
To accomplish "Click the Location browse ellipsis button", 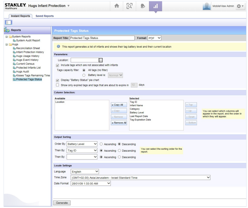I will click(x=101, y=60).
